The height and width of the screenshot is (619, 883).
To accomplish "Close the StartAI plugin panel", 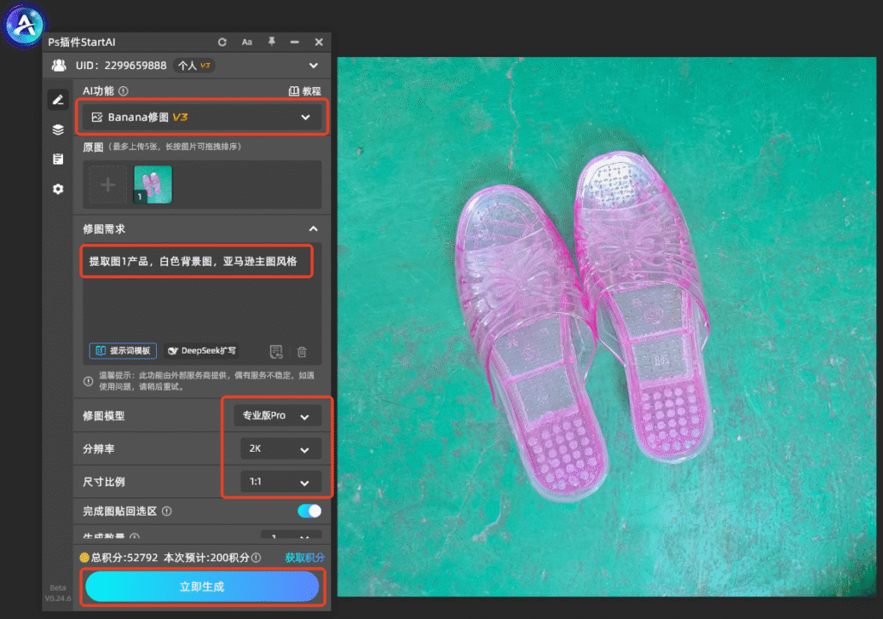I will click(x=319, y=42).
